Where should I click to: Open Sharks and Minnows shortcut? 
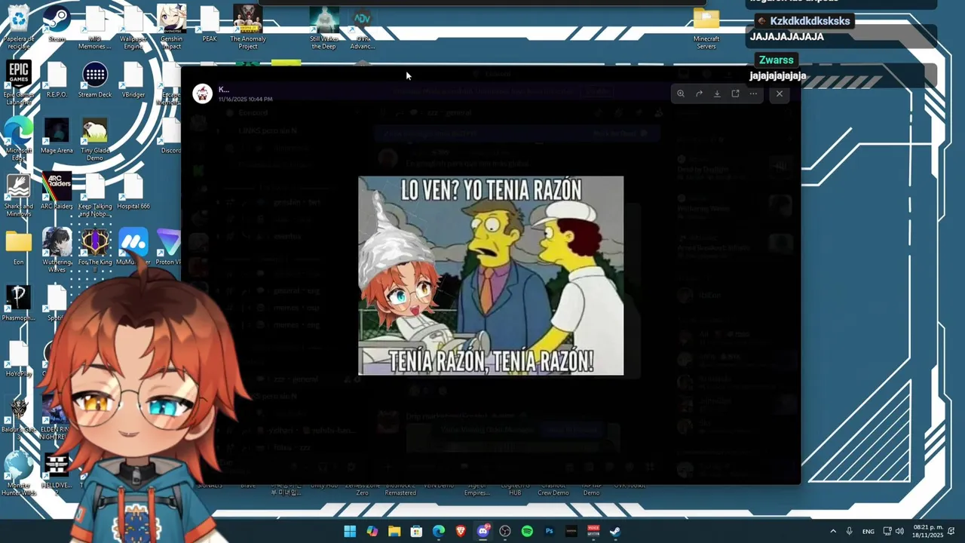pyautogui.click(x=18, y=195)
